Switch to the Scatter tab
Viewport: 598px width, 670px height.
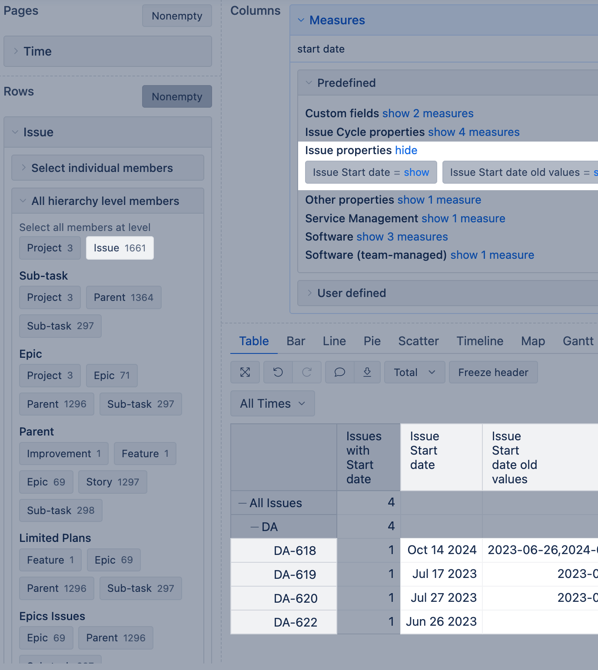pyautogui.click(x=419, y=341)
